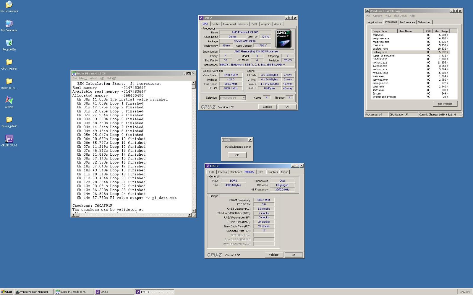Switch to Applications tab in Task Manager
The image size is (473, 295).
(x=375, y=22)
